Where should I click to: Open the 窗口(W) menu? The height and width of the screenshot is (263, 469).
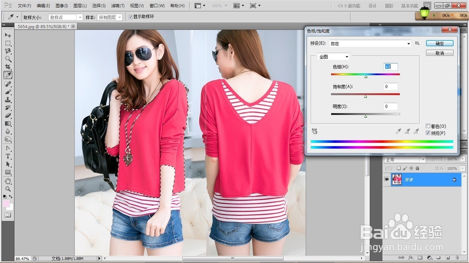[x=157, y=6]
